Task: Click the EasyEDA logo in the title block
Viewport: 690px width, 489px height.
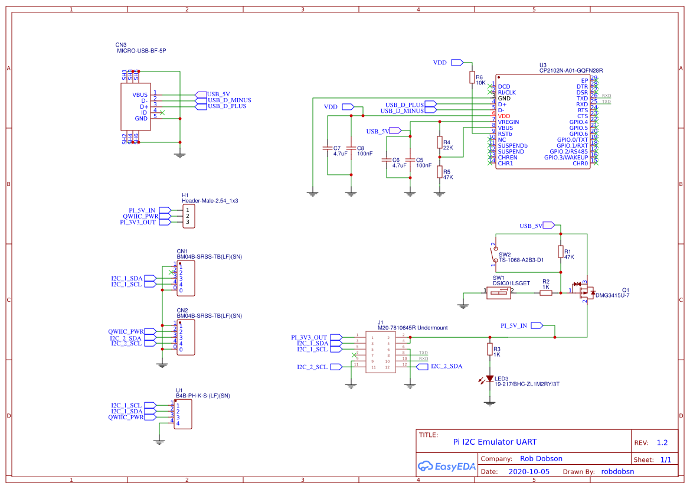Action: click(446, 466)
